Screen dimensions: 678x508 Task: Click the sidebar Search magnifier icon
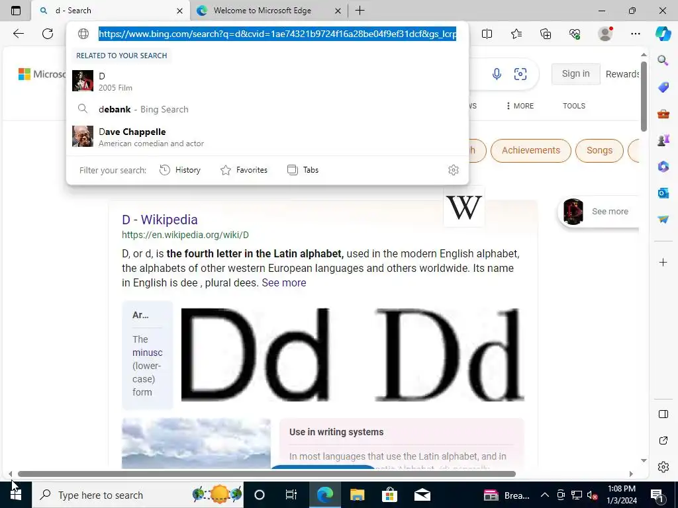click(663, 60)
